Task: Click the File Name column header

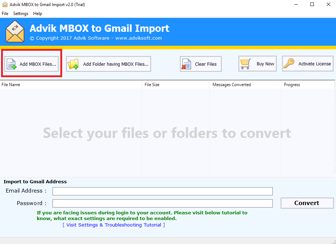Action: pos(71,84)
